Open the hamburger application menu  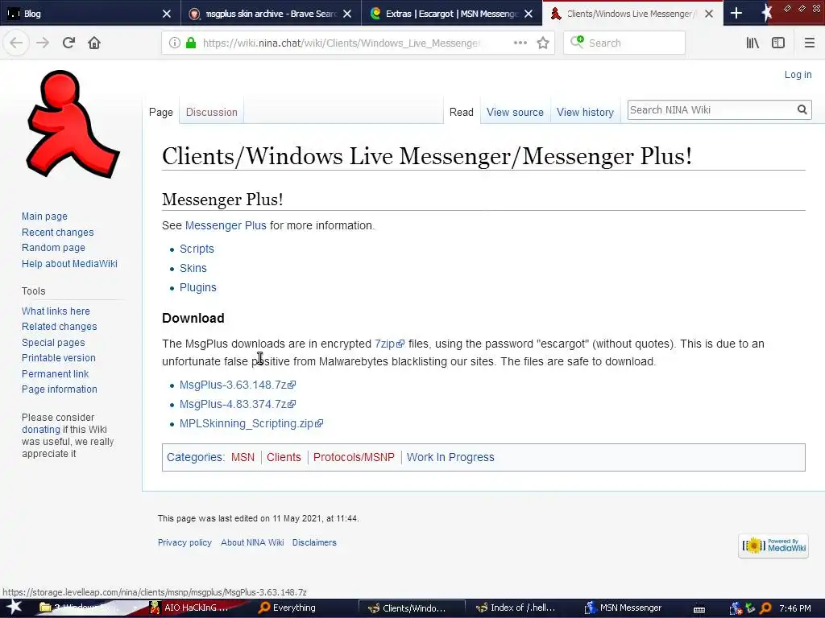coord(809,43)
